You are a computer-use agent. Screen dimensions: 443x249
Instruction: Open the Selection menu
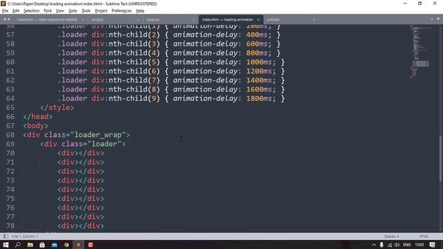[x=31, y=11]
